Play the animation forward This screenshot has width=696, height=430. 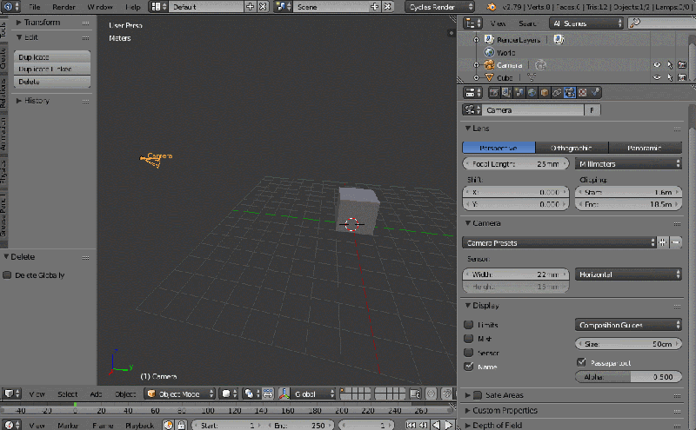click(449, 425)
